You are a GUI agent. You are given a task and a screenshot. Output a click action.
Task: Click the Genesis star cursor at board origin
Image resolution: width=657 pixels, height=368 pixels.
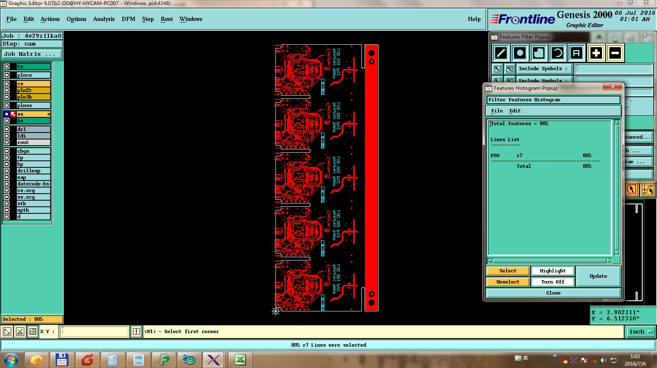tap(276, 311)
